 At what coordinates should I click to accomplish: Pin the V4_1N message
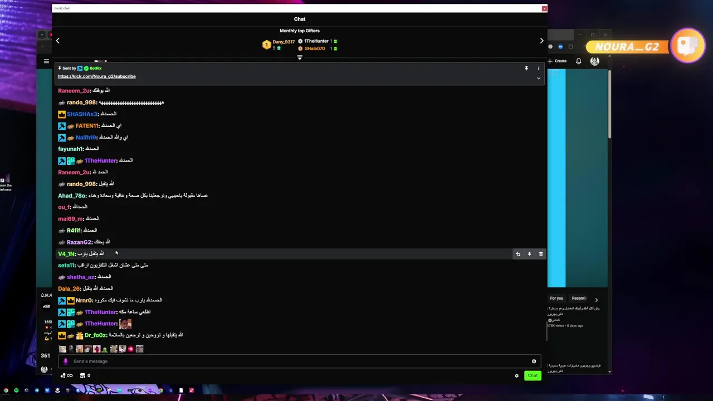point(529,254)
